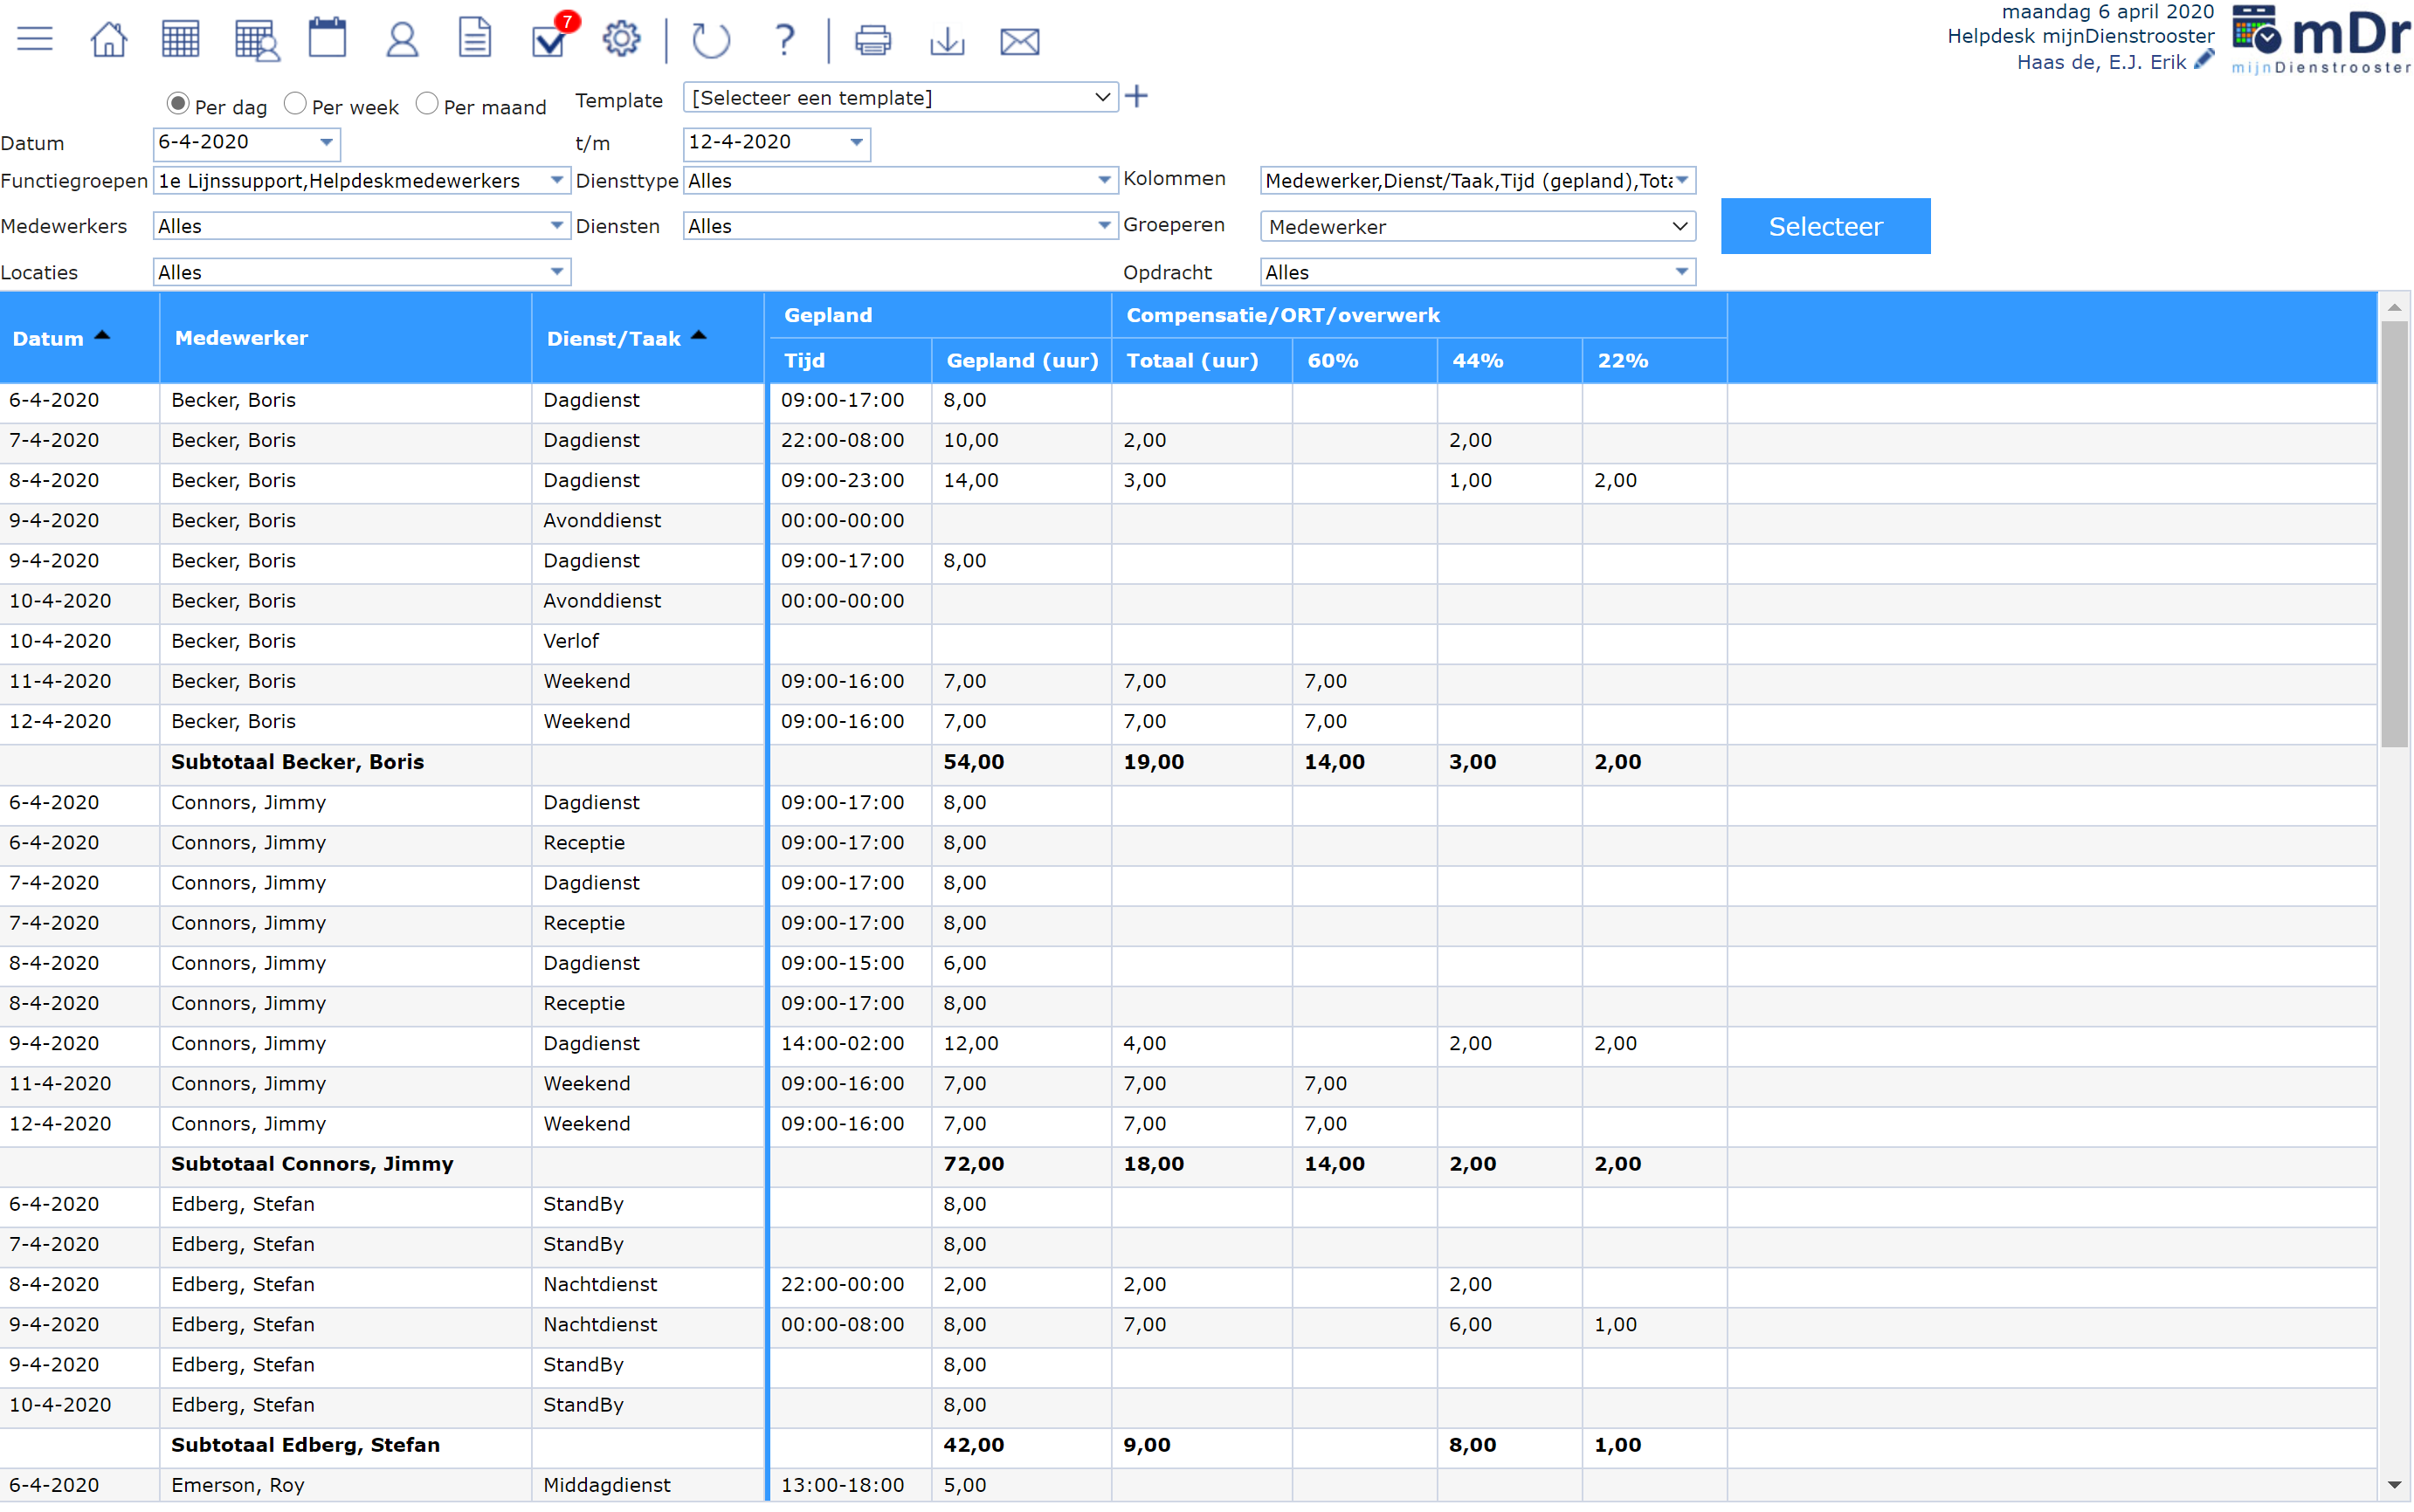Select the Per dag radio button

[178, 104]
